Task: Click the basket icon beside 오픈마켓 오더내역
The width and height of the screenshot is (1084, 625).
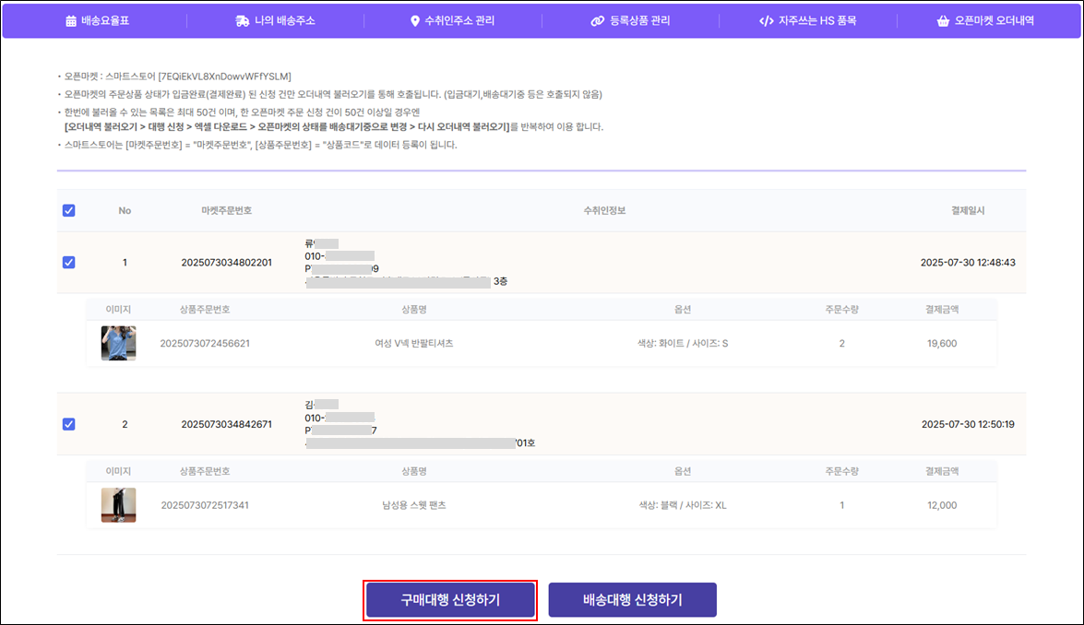Action: click(x=942, y=20)
